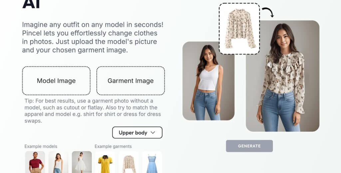Open the before photo with white tank top

tap(208, 81)
